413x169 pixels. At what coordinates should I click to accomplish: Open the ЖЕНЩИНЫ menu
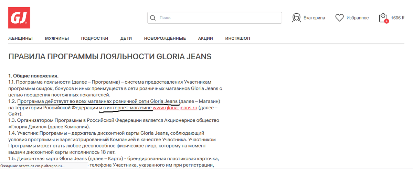pyautogui.click(x=20, y=38)
